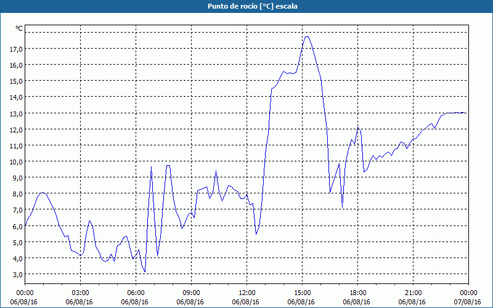The height and width of the screenshot is (308, 493).
Task: Select the 4,0 axis value
Action: point(17,259)
